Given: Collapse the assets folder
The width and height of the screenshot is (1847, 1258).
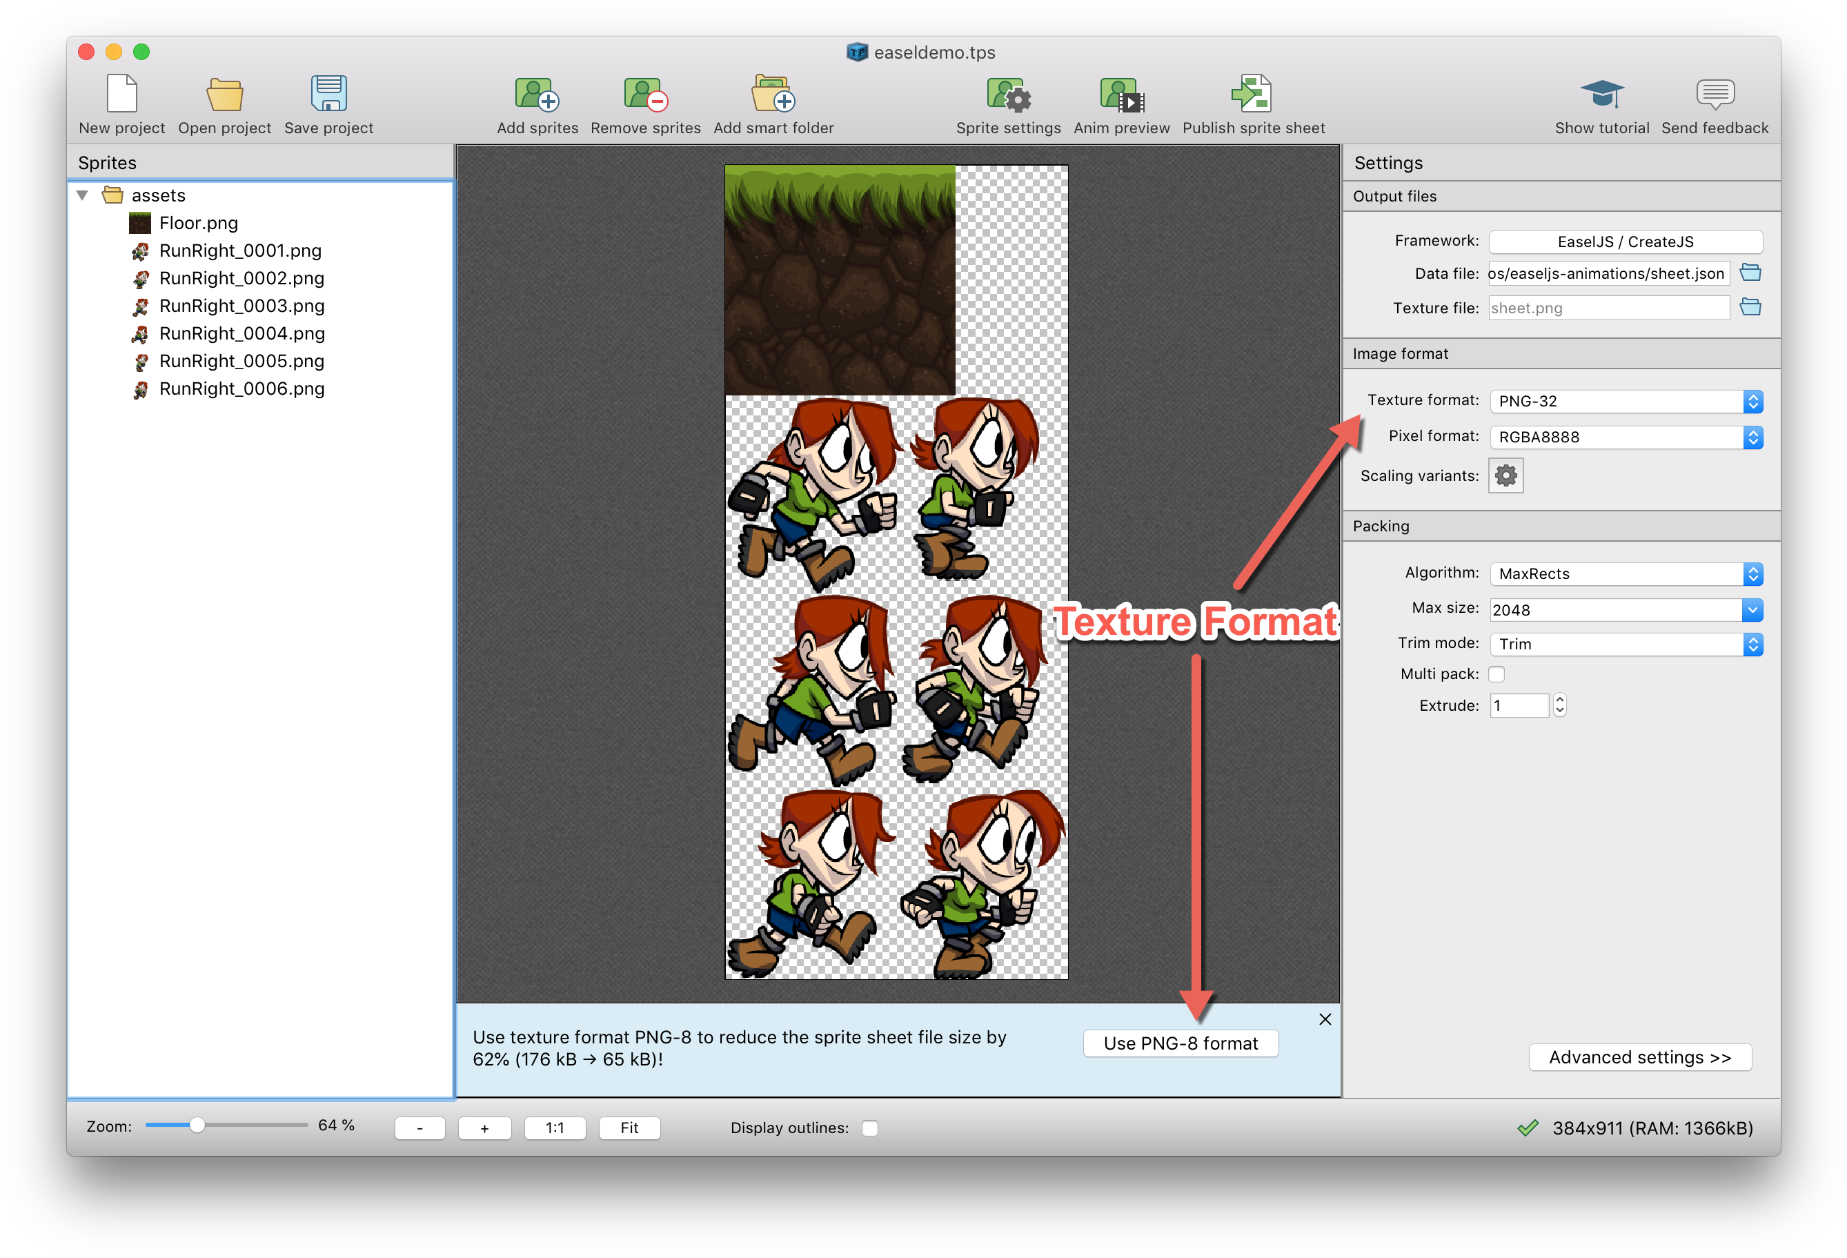Looking at the screenshot, I should [x=83, y=195].
